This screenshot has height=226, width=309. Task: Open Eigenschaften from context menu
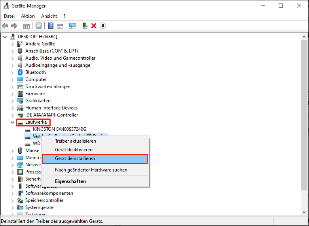[x=95, y=181]
